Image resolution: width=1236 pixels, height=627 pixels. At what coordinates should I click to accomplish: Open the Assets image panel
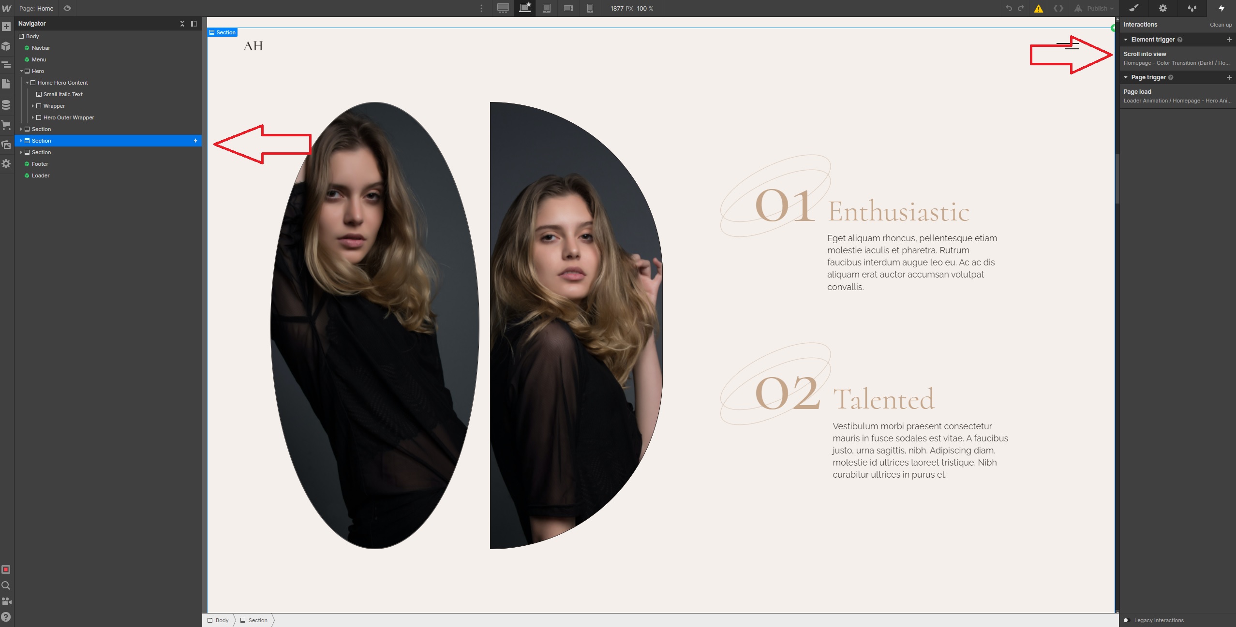tap(6, 145)
